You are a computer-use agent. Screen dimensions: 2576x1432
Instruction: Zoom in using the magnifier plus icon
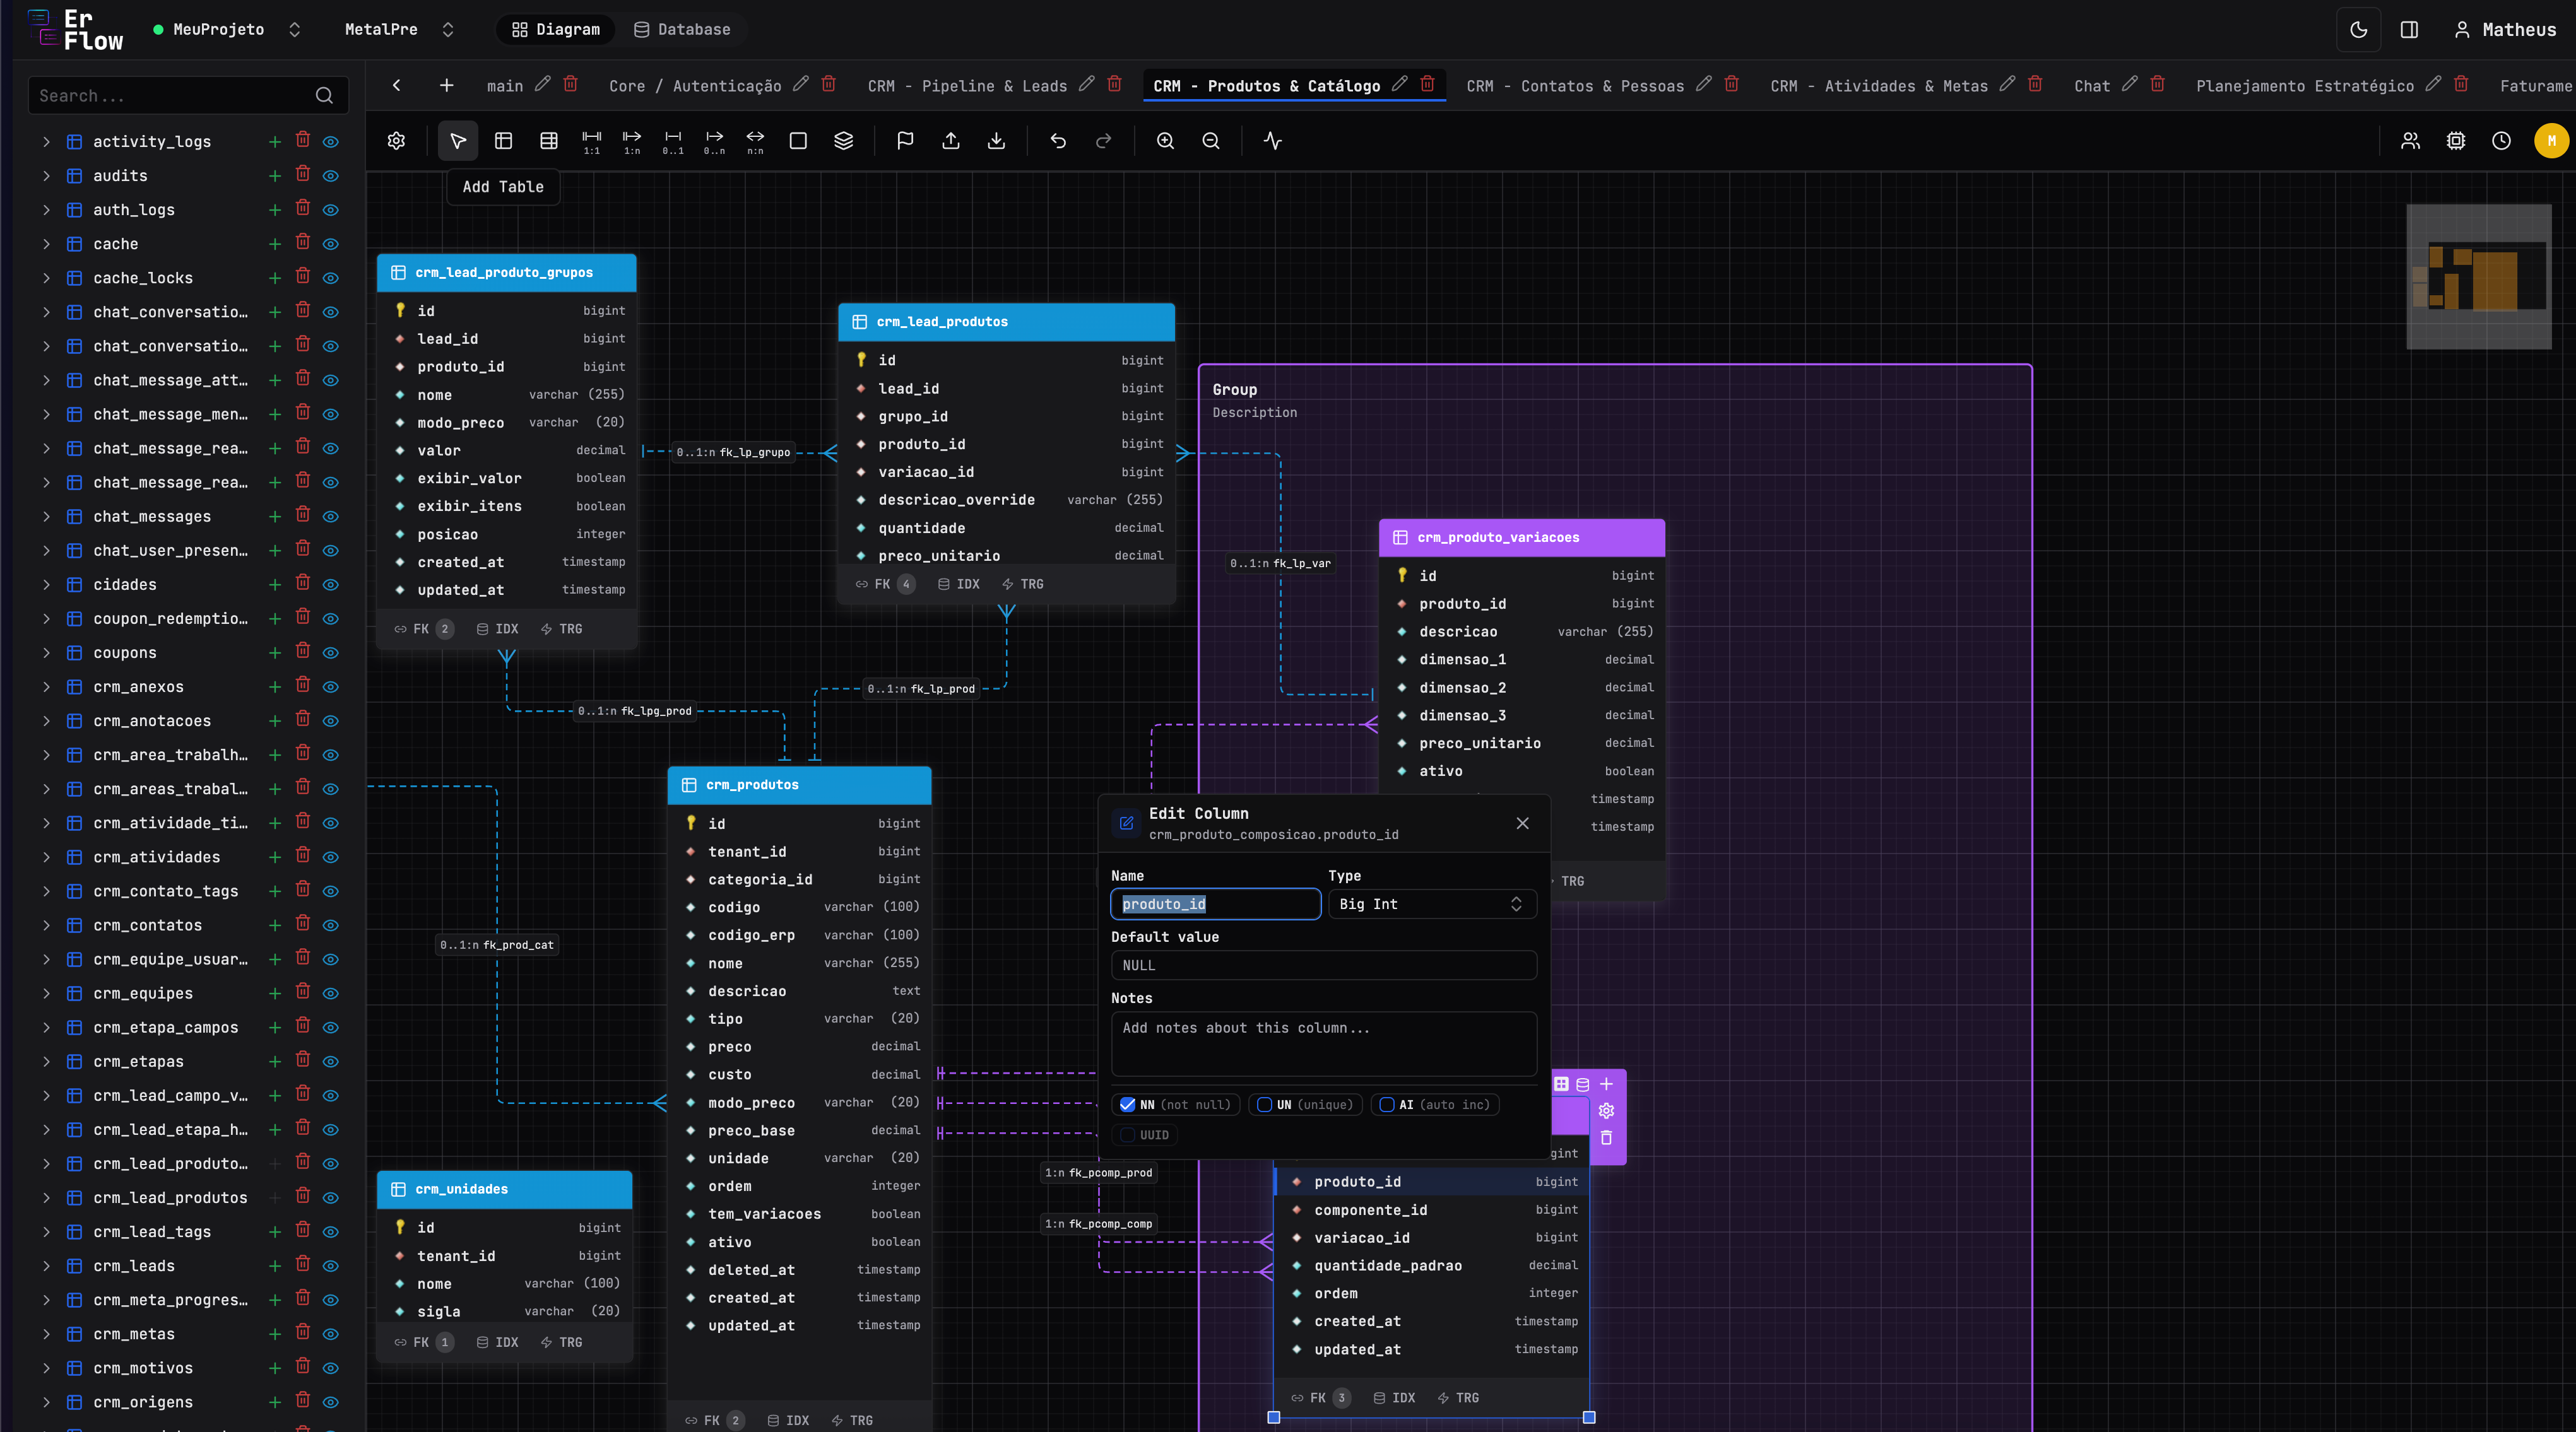point(1165,141)
